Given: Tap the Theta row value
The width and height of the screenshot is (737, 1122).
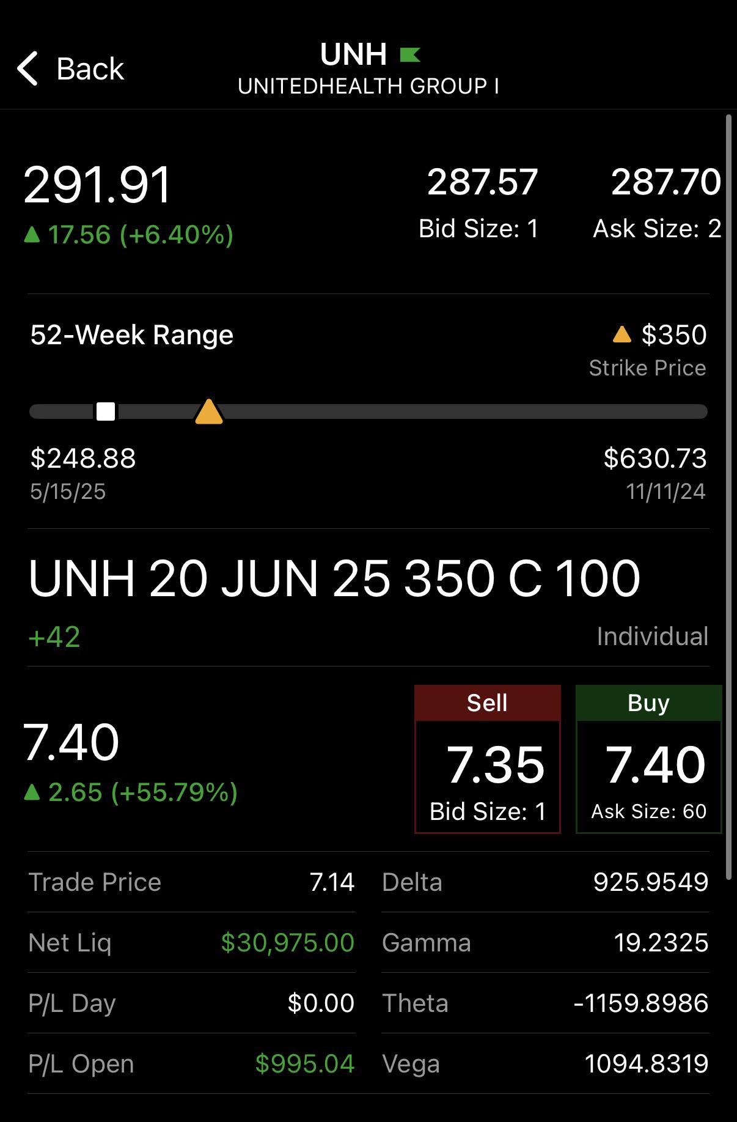Looking at the screenshot, I should (x=641, y=1003).
